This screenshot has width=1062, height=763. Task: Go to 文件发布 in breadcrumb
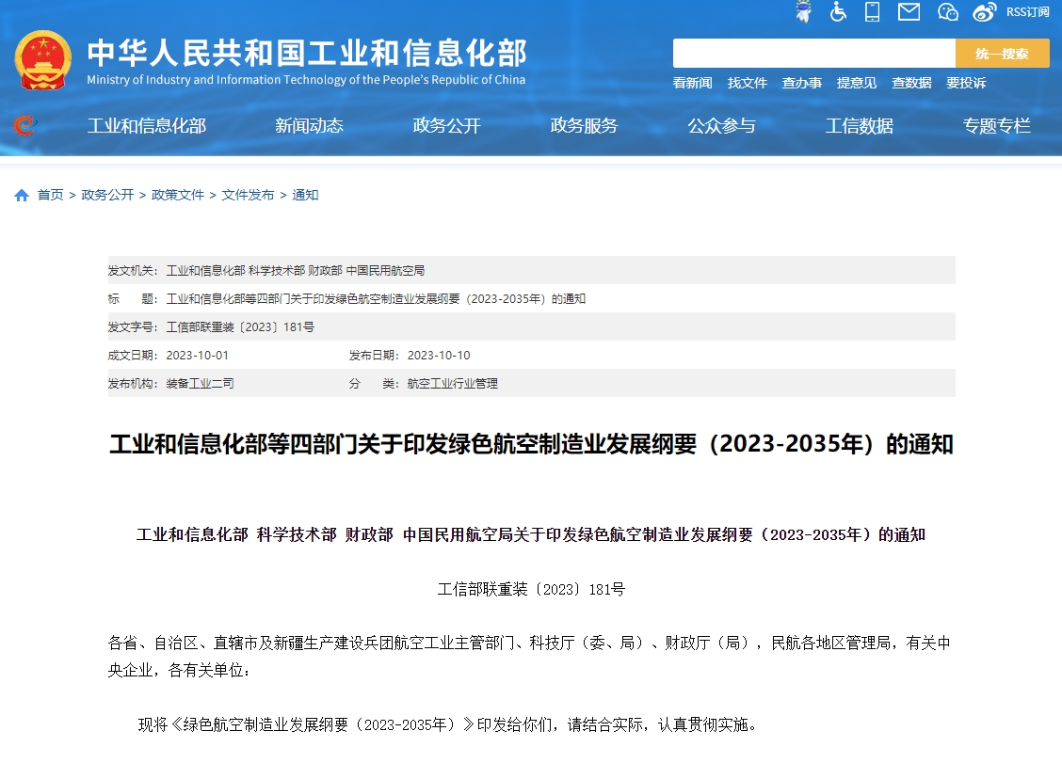click(248, 195)
